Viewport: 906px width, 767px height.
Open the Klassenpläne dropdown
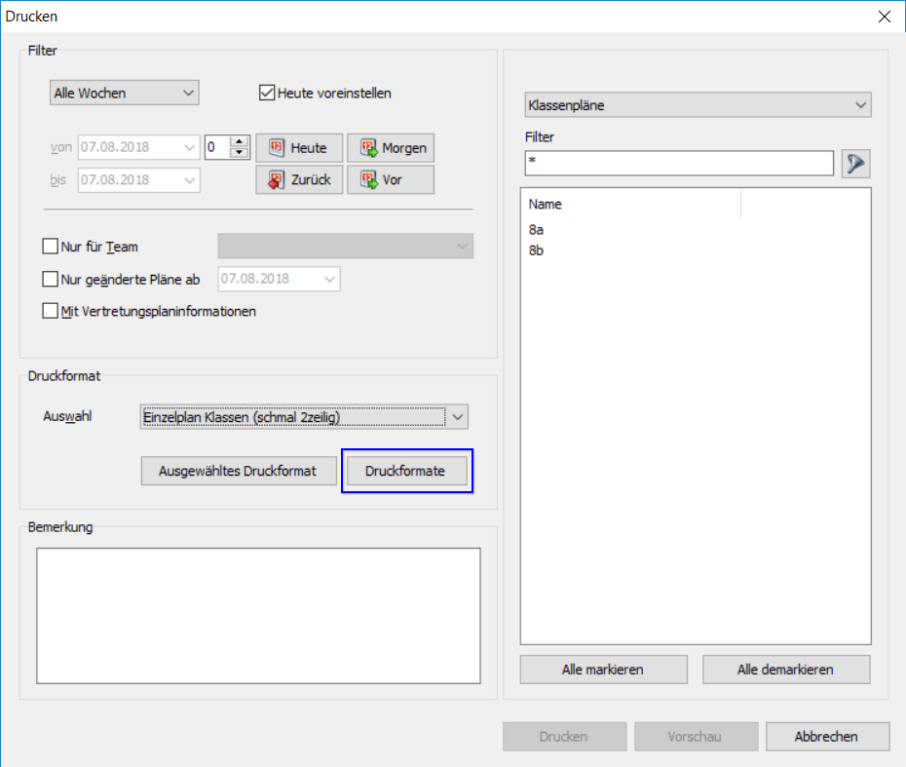[698, 105]
